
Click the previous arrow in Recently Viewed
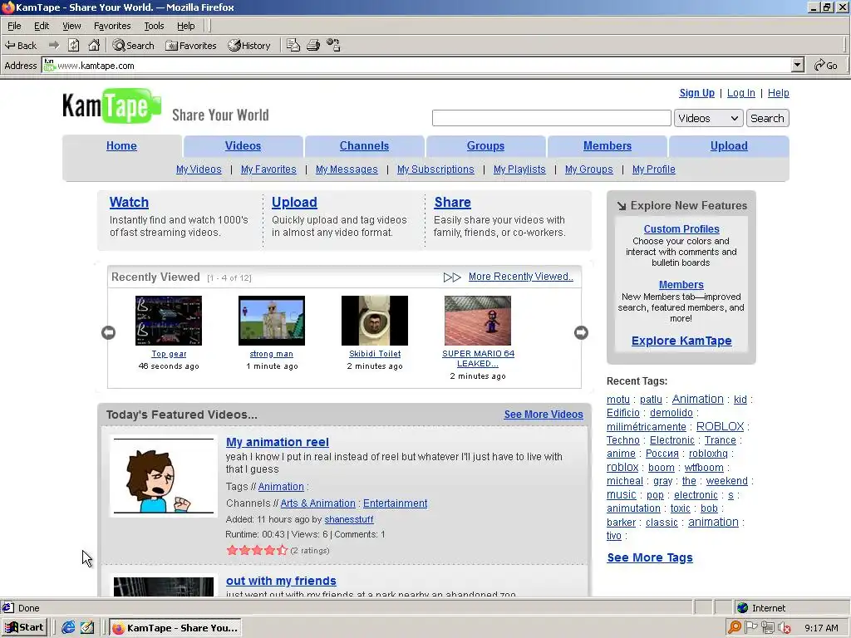[x=109, y=332]
